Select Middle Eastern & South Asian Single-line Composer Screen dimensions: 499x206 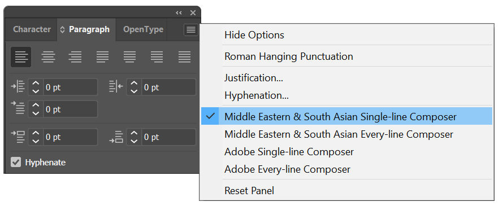(346, 116)
